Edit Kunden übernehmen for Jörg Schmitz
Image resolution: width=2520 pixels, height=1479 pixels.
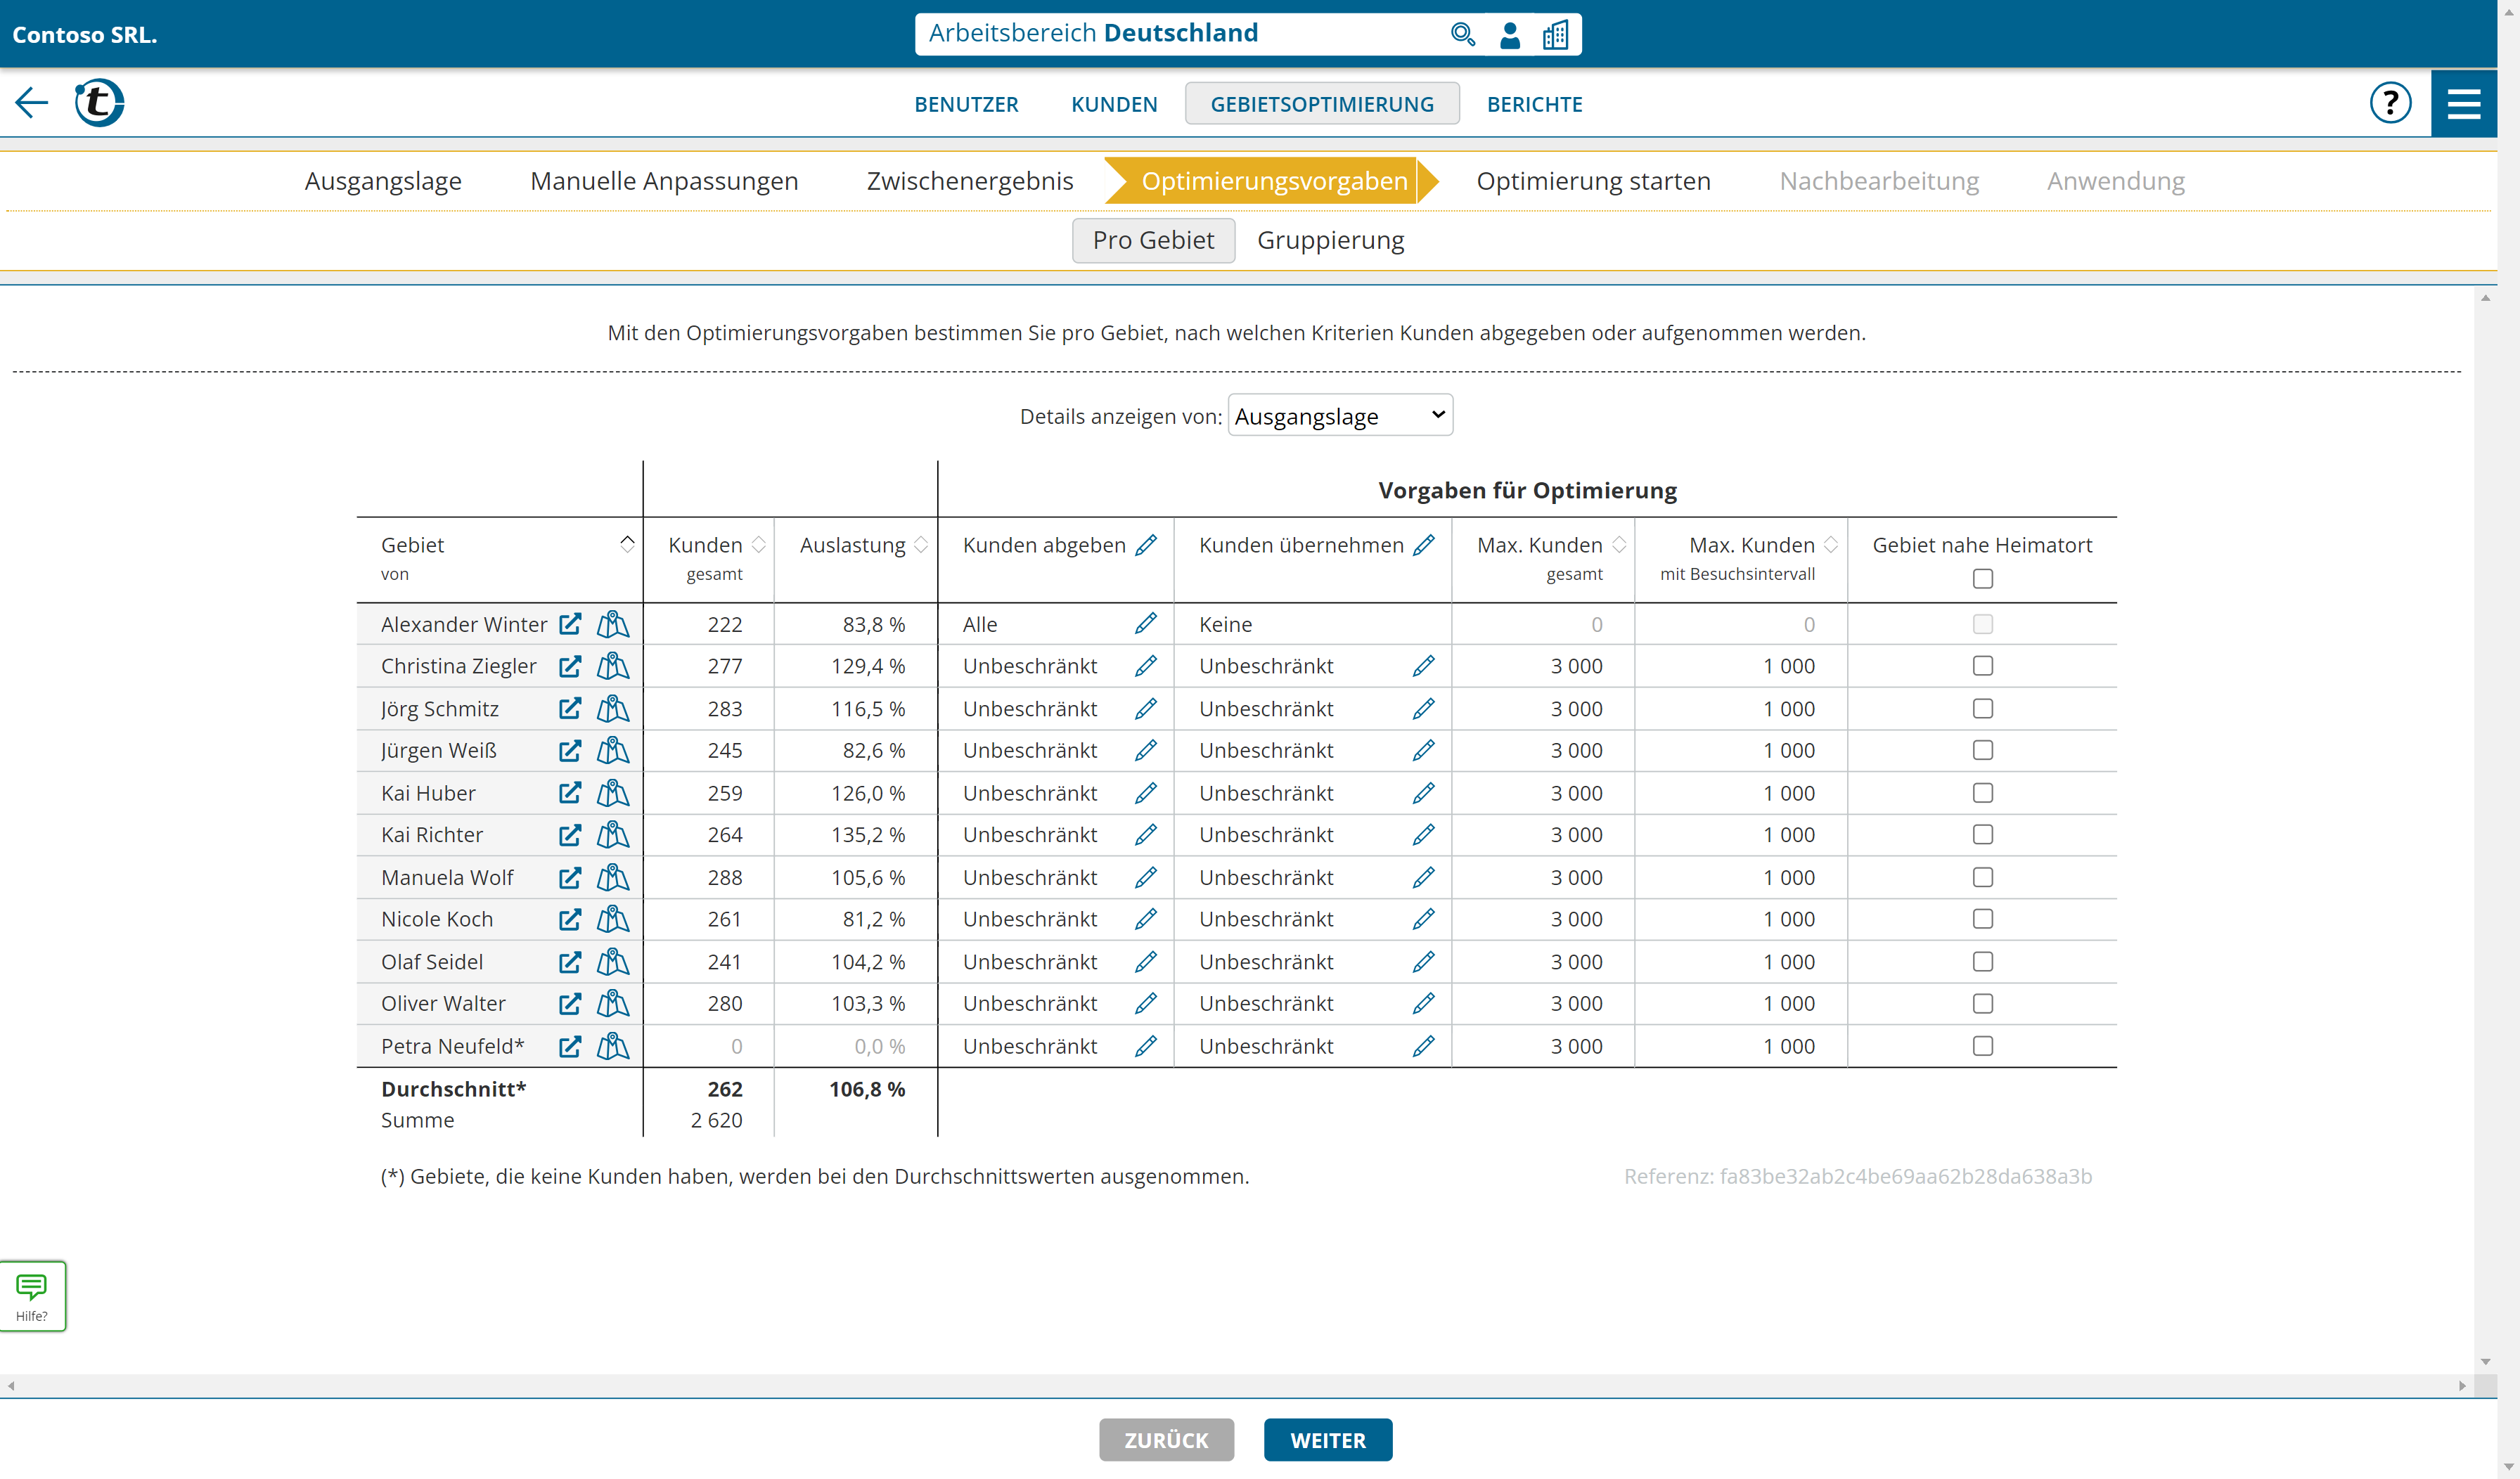tap(1424, 709)
